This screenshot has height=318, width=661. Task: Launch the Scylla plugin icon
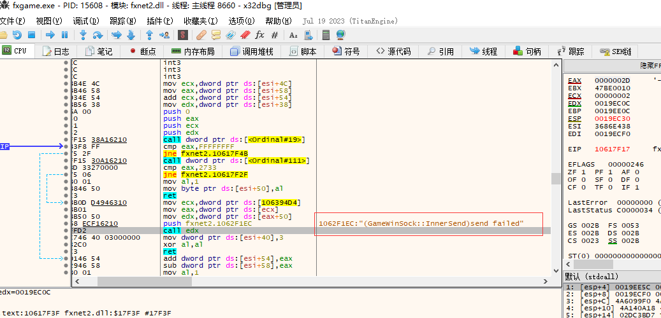pos(182,34)
